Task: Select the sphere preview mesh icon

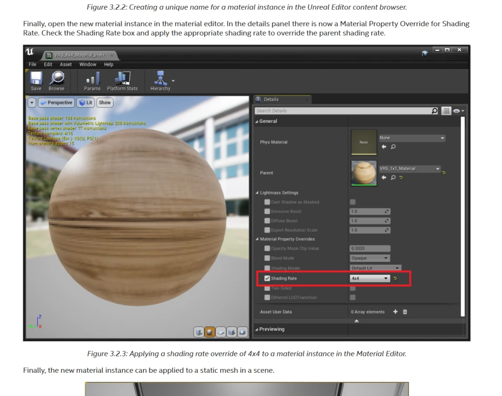Action: point(210,332)
